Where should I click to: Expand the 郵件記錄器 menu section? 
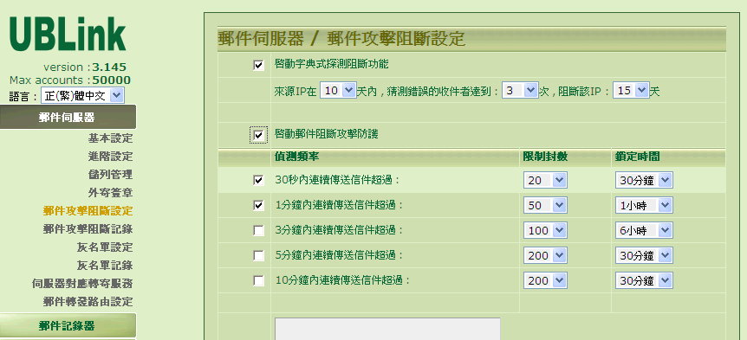pos(68,326)
